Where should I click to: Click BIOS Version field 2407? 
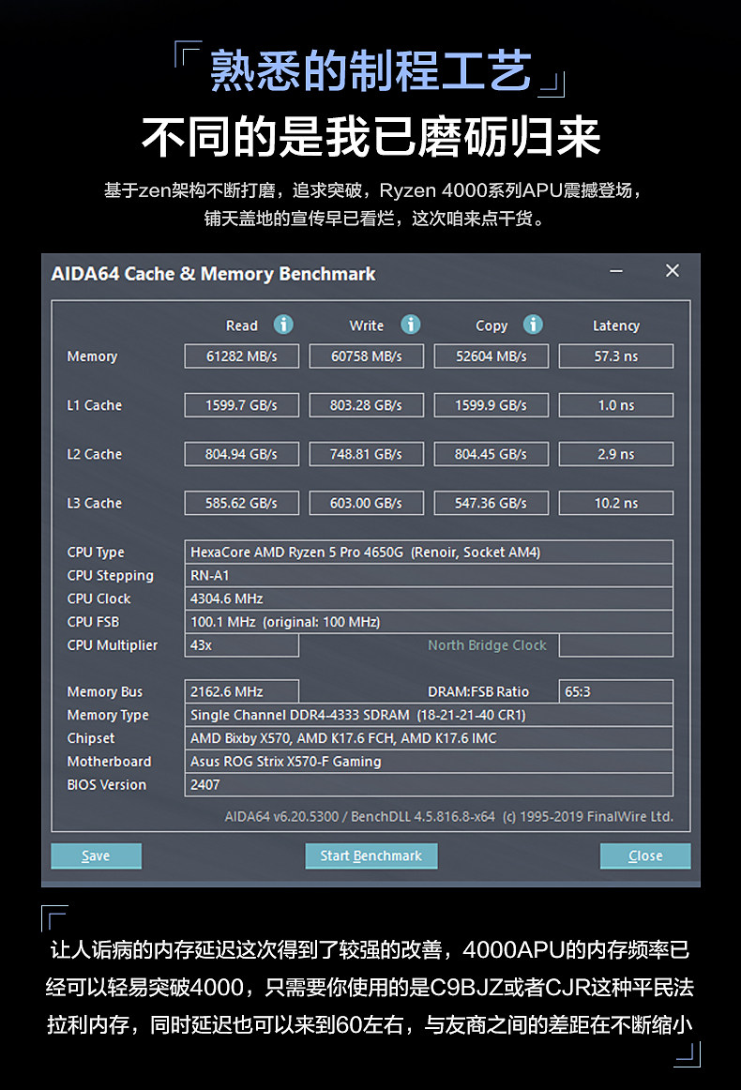429,785
